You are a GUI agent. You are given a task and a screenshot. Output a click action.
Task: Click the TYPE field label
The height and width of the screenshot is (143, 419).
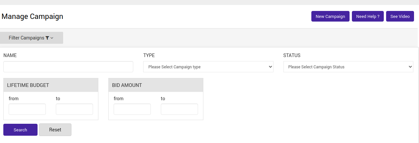[x=149, y=55]
